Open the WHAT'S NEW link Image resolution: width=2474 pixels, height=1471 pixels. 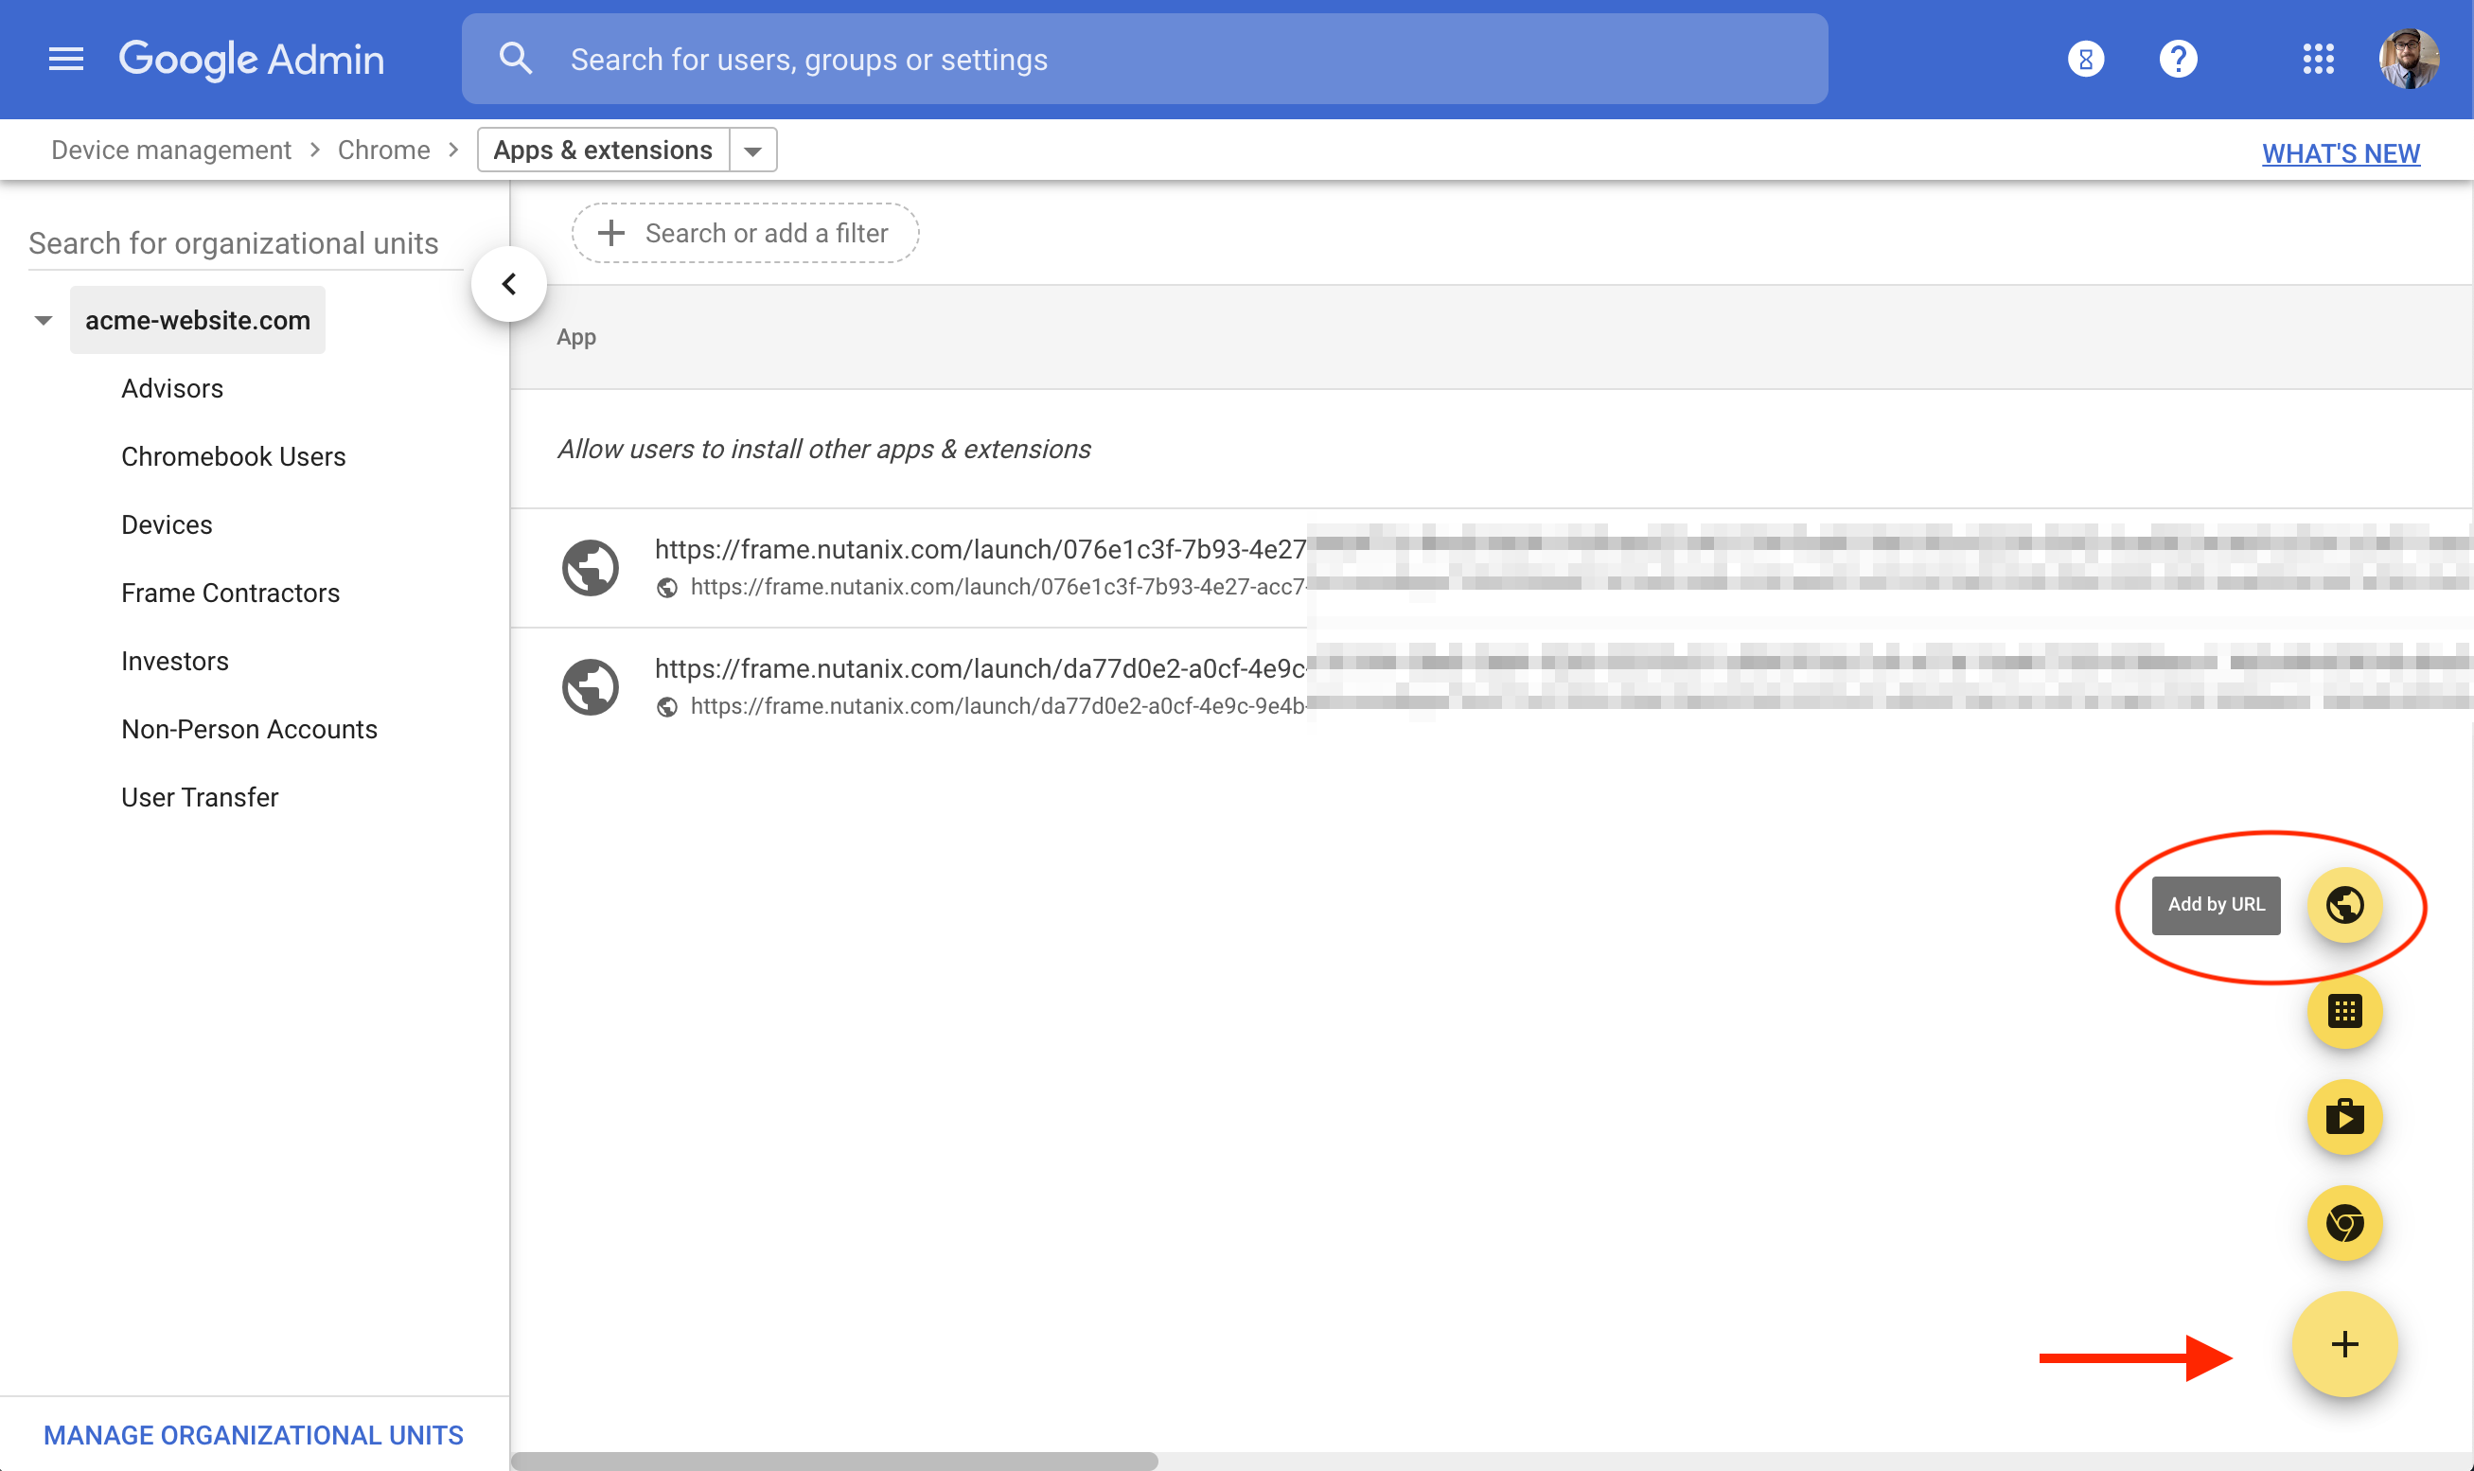2341,153
